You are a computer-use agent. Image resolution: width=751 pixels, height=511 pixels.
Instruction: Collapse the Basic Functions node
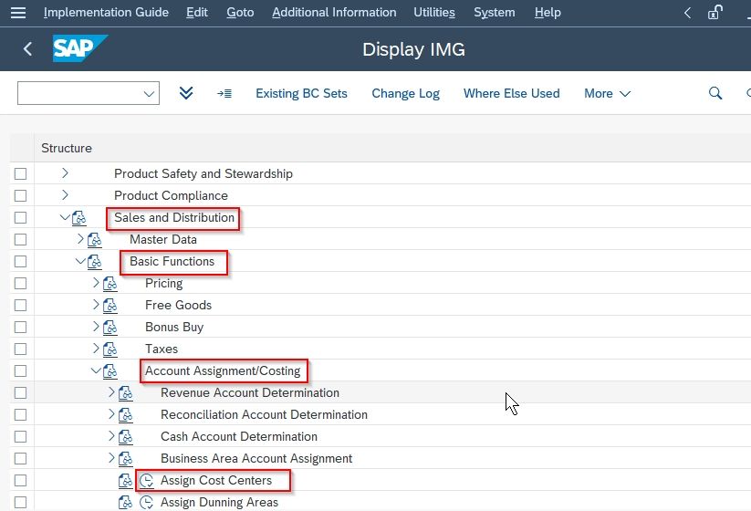point(80,261)
